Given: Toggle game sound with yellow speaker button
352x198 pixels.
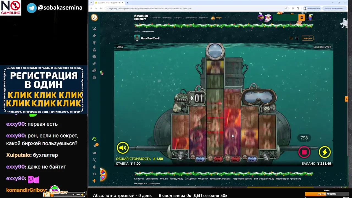Looking at the screenshot, I should (x=123, y=148).
